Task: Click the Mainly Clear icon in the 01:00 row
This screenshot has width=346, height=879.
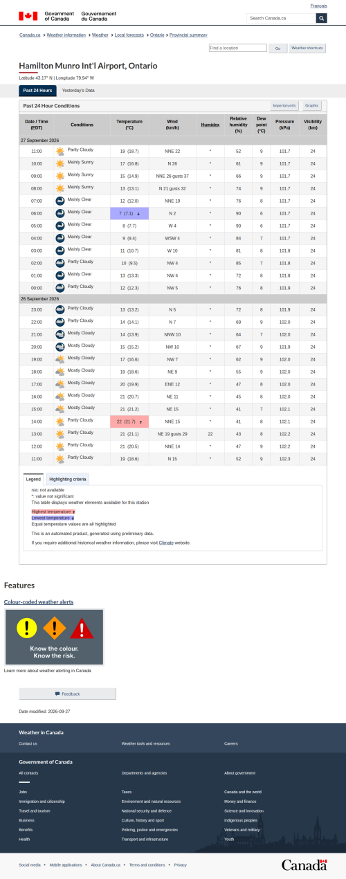Action: point(60,275)
